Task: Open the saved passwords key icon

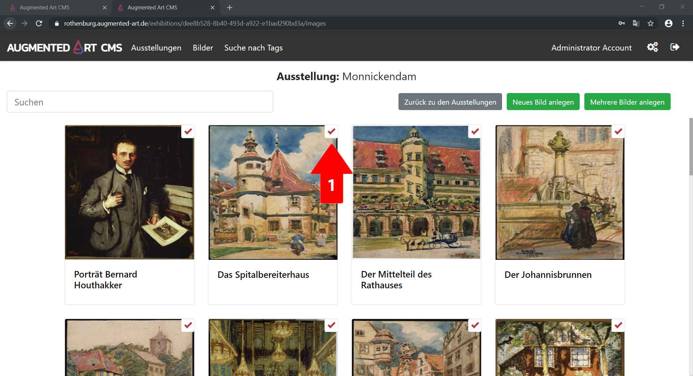Action: tap(622, 23)
